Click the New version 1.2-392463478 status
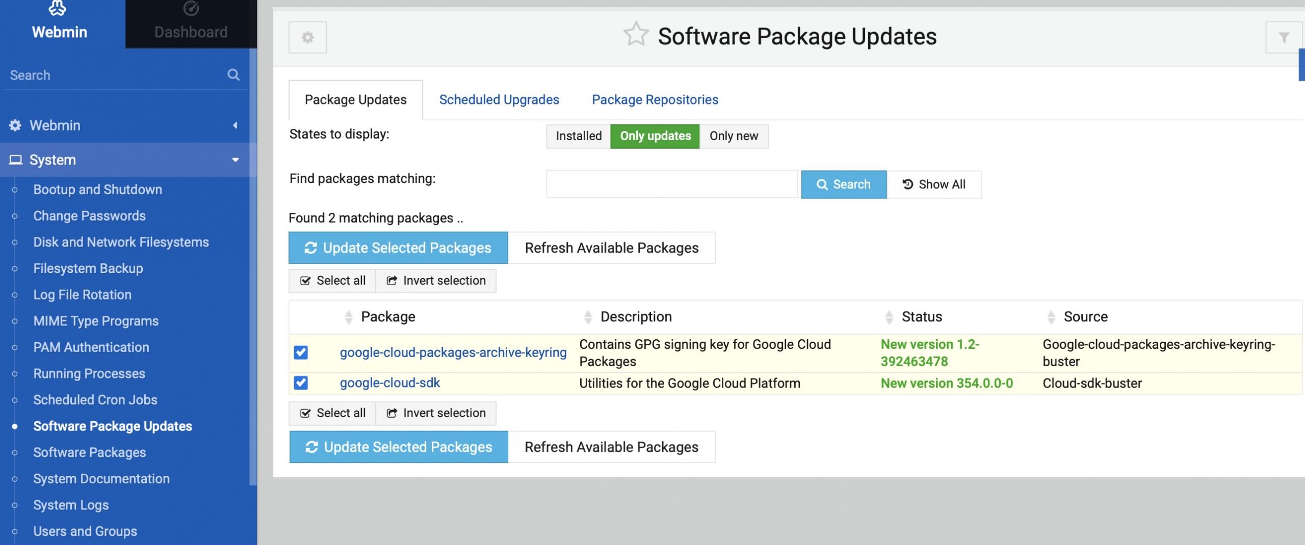 [x=930, y=352]
